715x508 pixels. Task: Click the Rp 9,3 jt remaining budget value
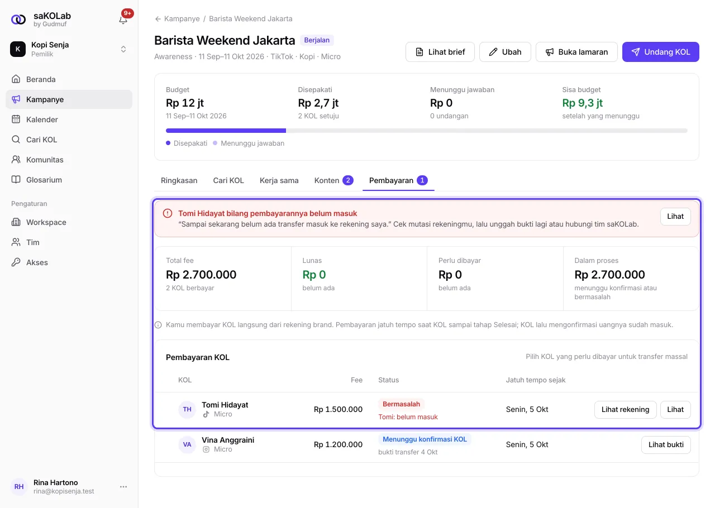click(583, 103)
